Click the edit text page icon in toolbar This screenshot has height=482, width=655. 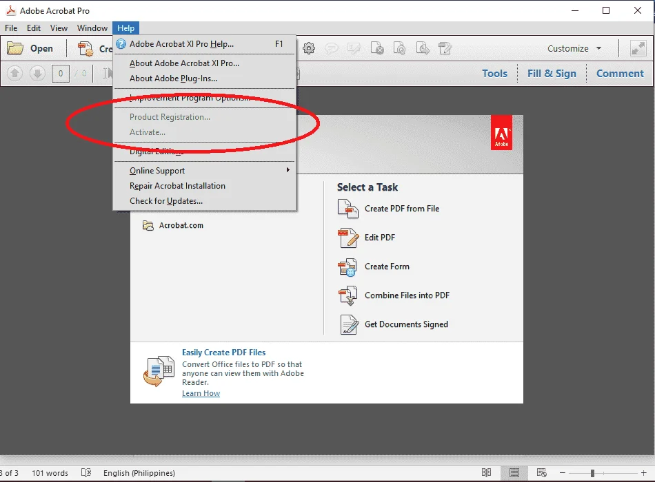pos(445,48)
